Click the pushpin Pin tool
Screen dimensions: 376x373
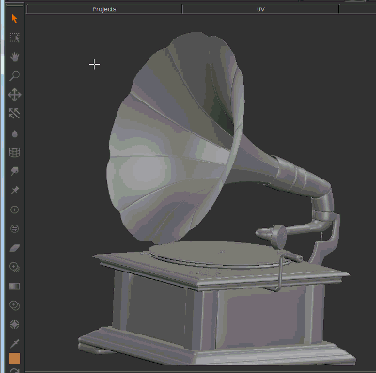(x=15, y=190)
